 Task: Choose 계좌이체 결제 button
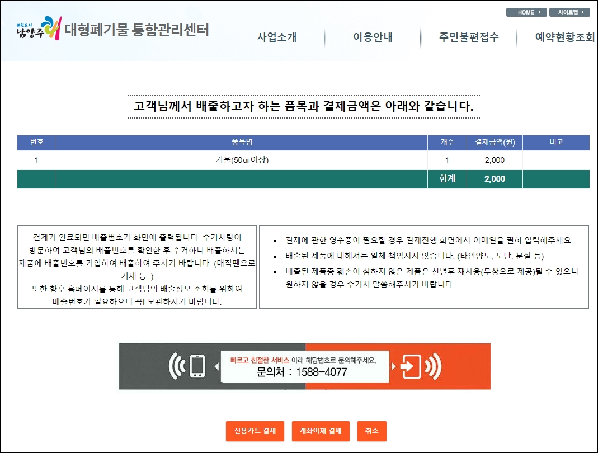[x=321, y=431]
